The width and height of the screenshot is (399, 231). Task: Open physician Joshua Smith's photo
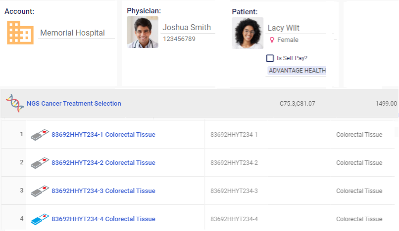tap(143, 32)
